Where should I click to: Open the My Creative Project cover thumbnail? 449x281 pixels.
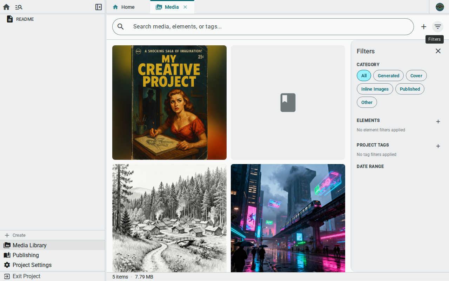point(169,103)
